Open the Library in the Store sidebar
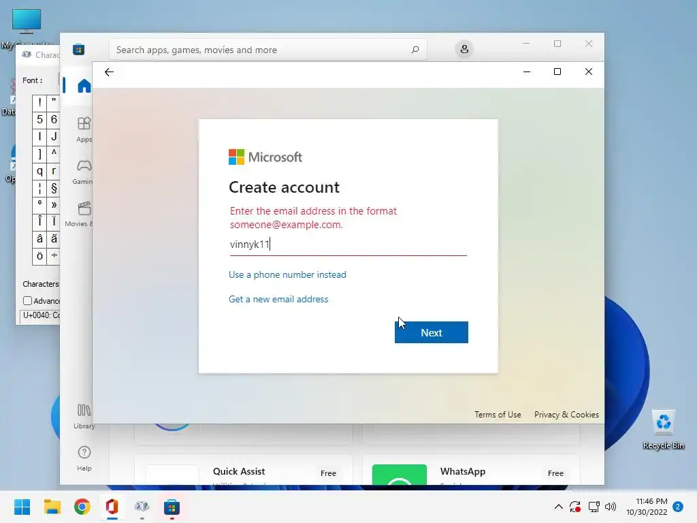 (x=84, y=416)
